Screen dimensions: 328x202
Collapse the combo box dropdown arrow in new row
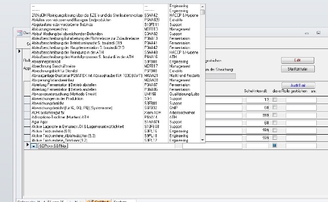click(34, 146)
